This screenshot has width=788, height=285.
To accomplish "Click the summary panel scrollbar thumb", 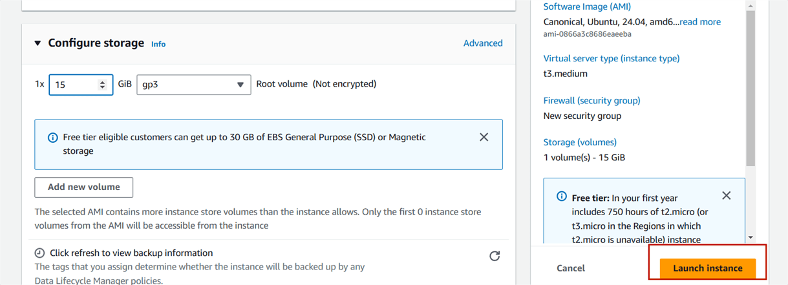I will coord(751,87).
